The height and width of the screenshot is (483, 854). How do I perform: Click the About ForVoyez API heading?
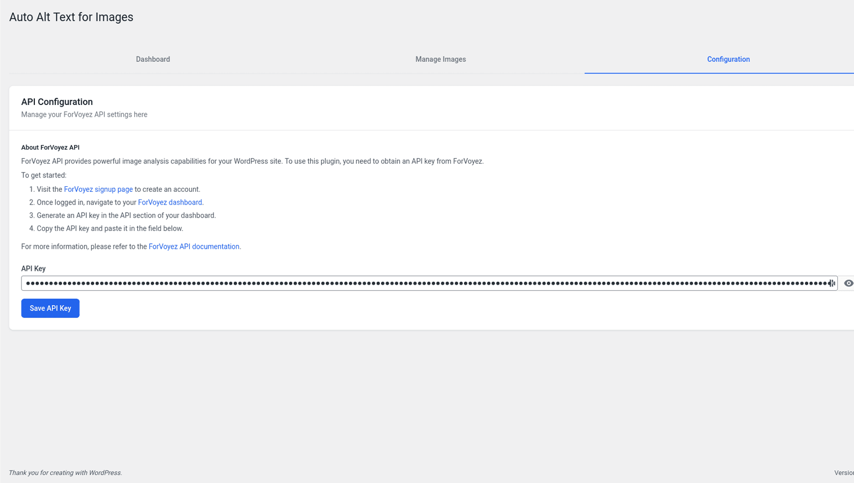click(x=50, y=148)
